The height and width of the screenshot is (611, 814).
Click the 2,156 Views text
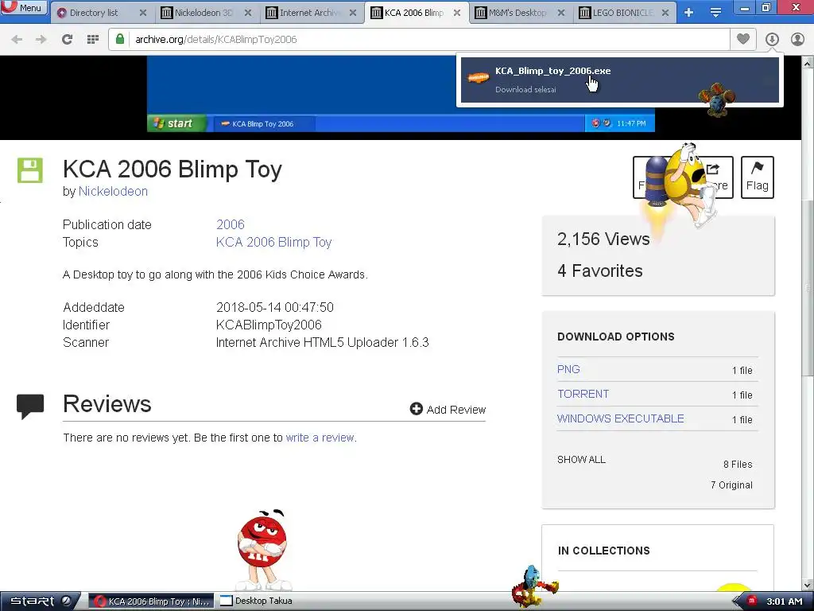tap(603, 239)
